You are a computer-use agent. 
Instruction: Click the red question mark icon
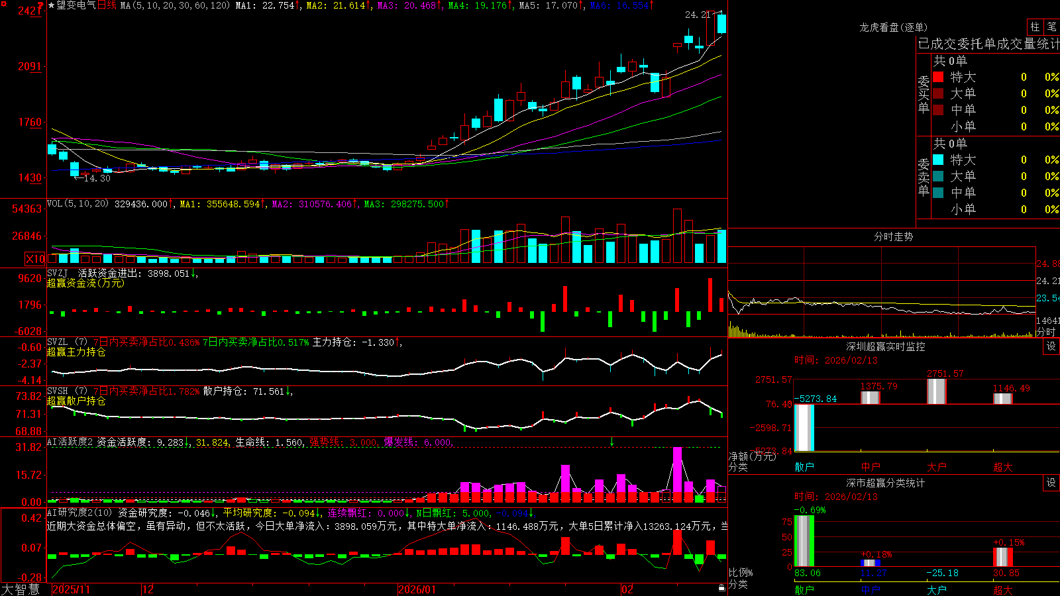point(40,5)
